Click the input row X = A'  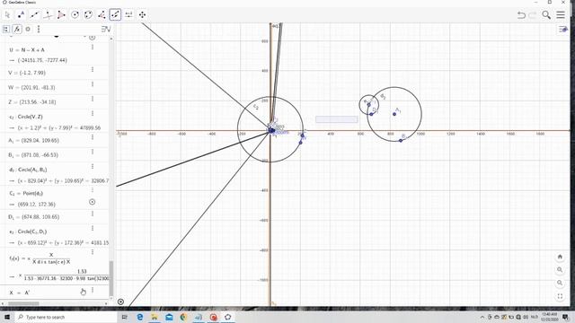(x=54, y=292)
